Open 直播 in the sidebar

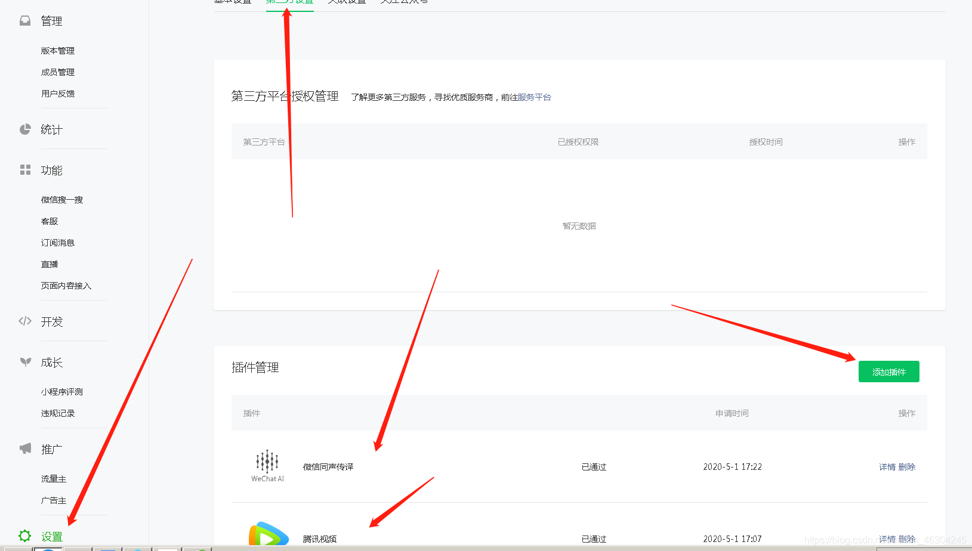[50, 264]
